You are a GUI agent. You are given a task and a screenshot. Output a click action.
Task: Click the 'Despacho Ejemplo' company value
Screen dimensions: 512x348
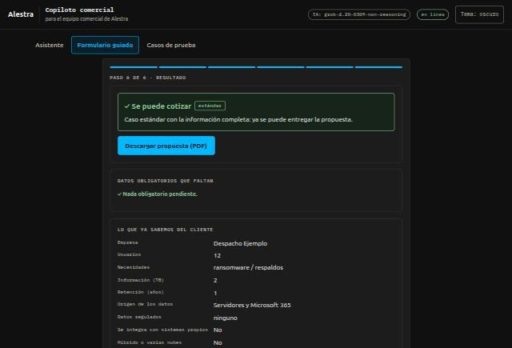tap(240, 243)
